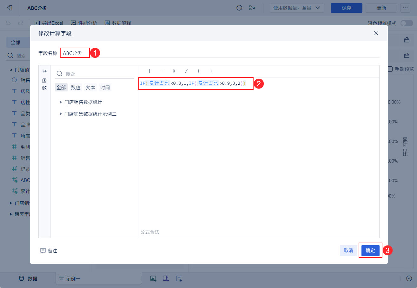Click the vertical 累计占比 axis label

pyautogui.click(x=405, y=146)
